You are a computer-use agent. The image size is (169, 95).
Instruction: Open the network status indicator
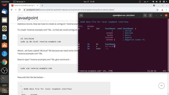(153, 2)
